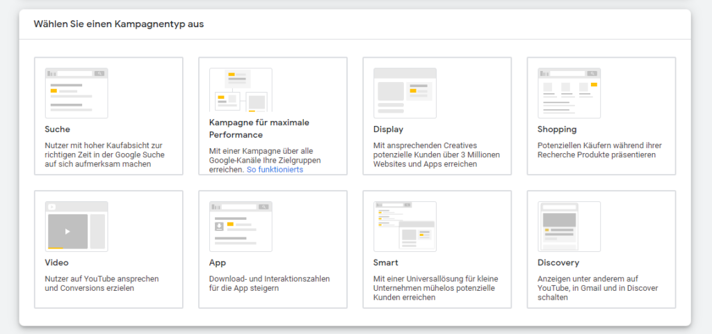Click description 'Mit einer Universallösung für kleine Unternehmen'

(x=436, y=288)
